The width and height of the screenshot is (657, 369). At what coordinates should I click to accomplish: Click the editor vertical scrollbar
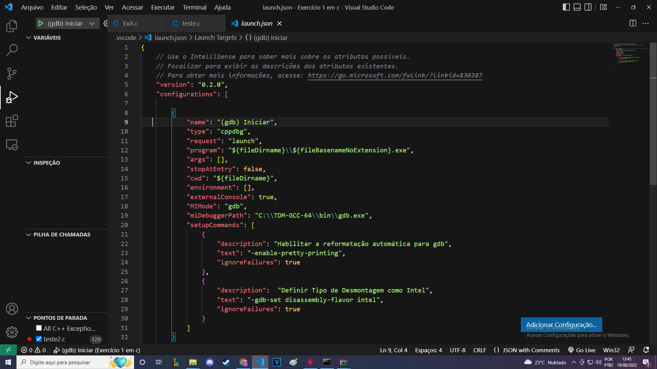pos(653,114)
